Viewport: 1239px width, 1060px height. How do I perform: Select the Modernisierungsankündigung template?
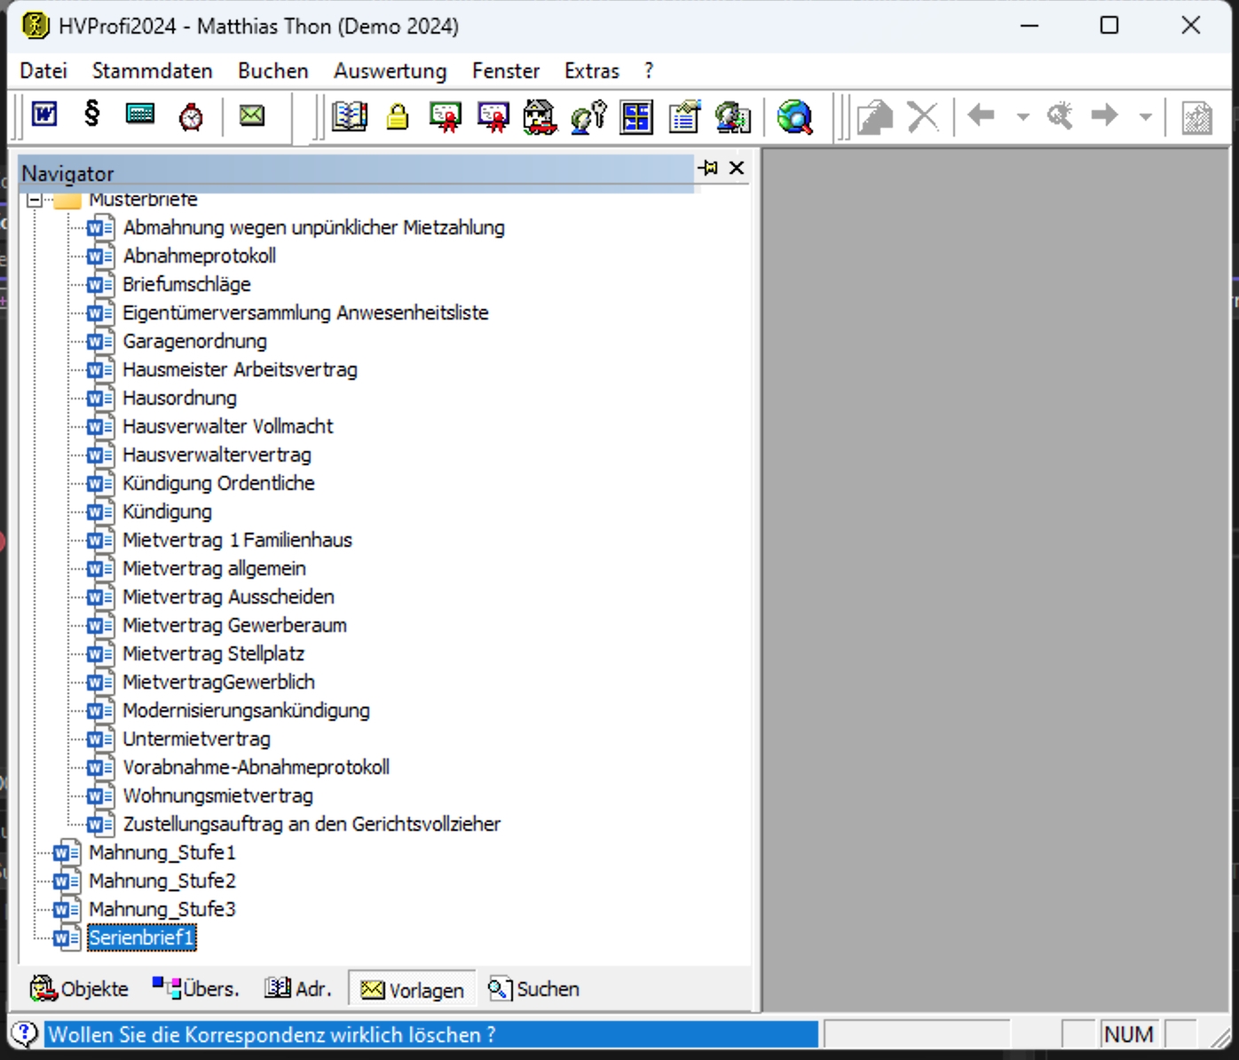[247, 711]
